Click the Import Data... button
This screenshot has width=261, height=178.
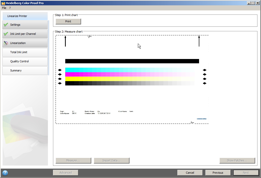pos(112,160)
